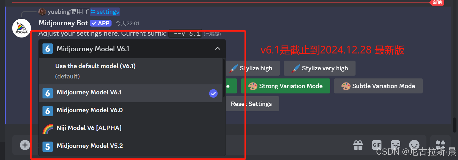Open the emoji picker smiley icon
The height and width of the screenshot is (160, 458).
pyautogui.click(x=414, y=145)
